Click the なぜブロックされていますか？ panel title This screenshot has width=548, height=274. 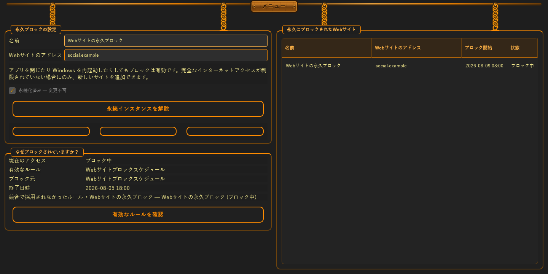(x=47, y=152)
